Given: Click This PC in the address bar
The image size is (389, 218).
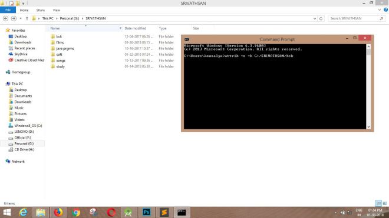Looking at the screenshot, I should pos(48,19).
